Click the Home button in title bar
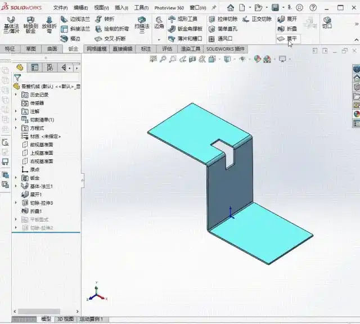 click(x=231, y=8)
